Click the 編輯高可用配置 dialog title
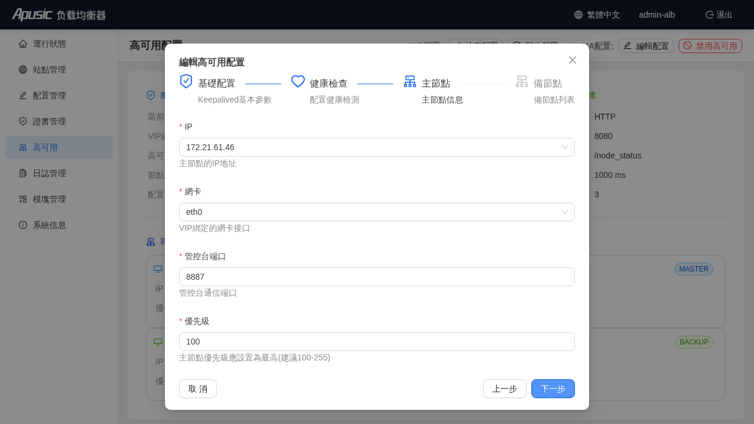The image size is (754, 424). point(212,62)
